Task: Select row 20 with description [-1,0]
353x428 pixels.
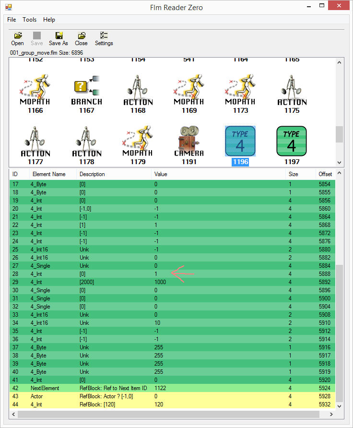Action: click(x=172, y=209)
